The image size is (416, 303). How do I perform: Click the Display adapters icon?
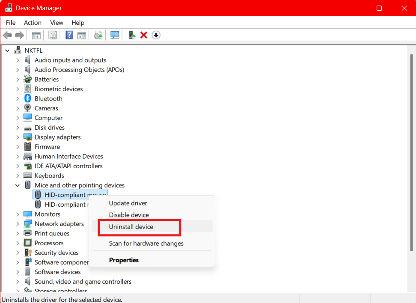click(x=27, y=137)
